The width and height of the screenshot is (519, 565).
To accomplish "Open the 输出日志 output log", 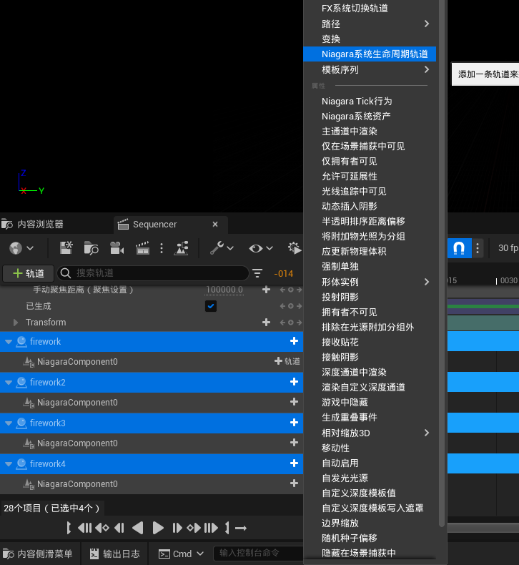I will pos(114,554).
